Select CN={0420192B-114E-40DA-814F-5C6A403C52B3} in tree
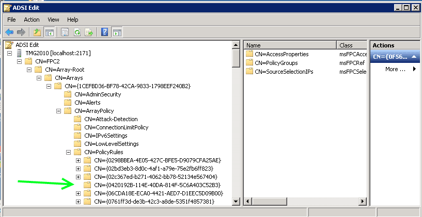Image resolution: width=422 pixels, height=217 pixels. click(158, 185)
